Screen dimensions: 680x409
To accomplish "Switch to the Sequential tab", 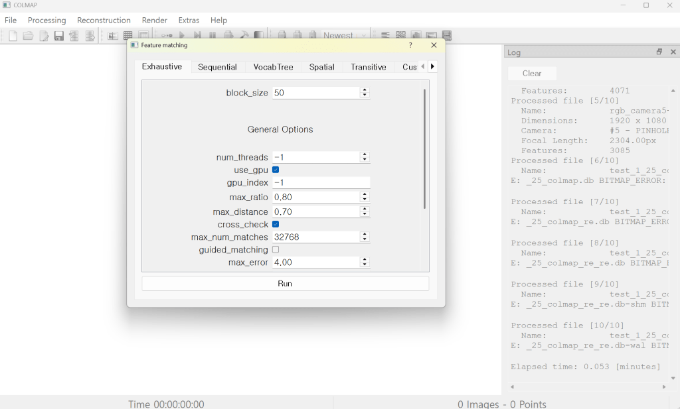I will [217, 67].
